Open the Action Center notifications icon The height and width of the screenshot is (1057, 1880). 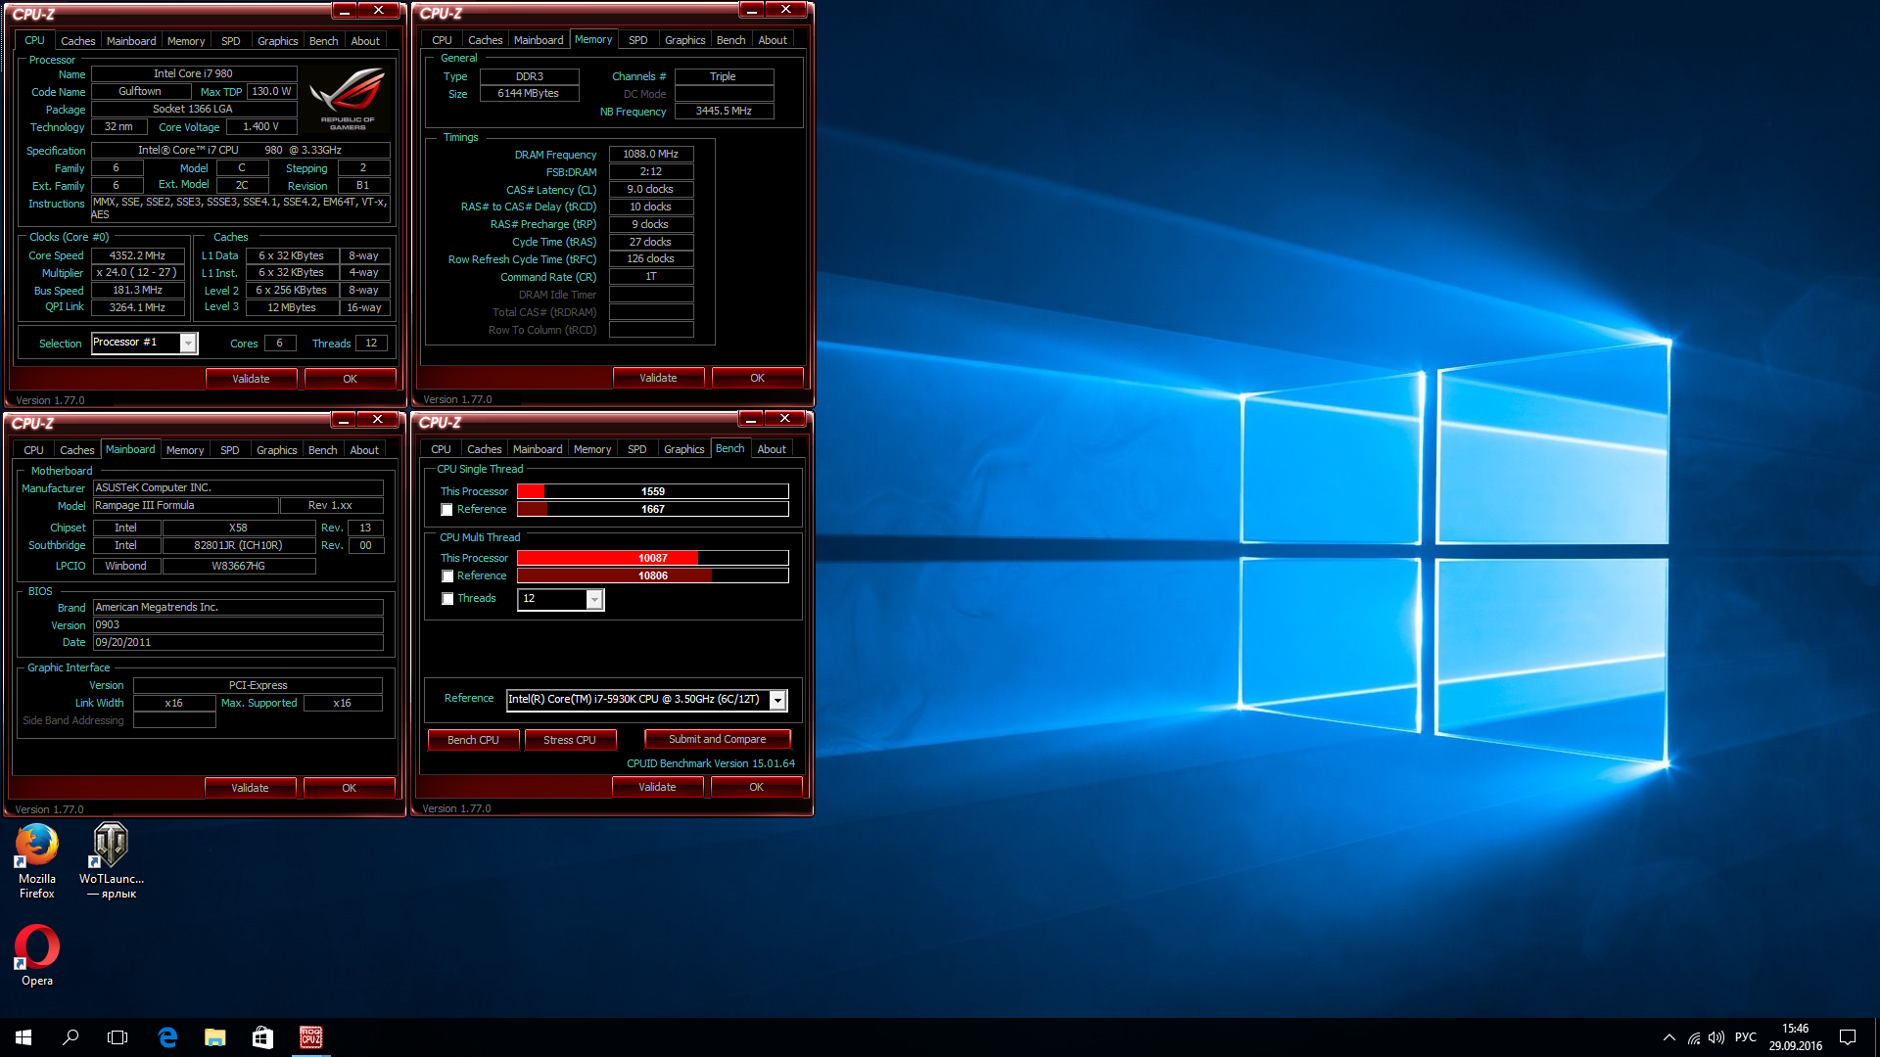point(1848,1037)
